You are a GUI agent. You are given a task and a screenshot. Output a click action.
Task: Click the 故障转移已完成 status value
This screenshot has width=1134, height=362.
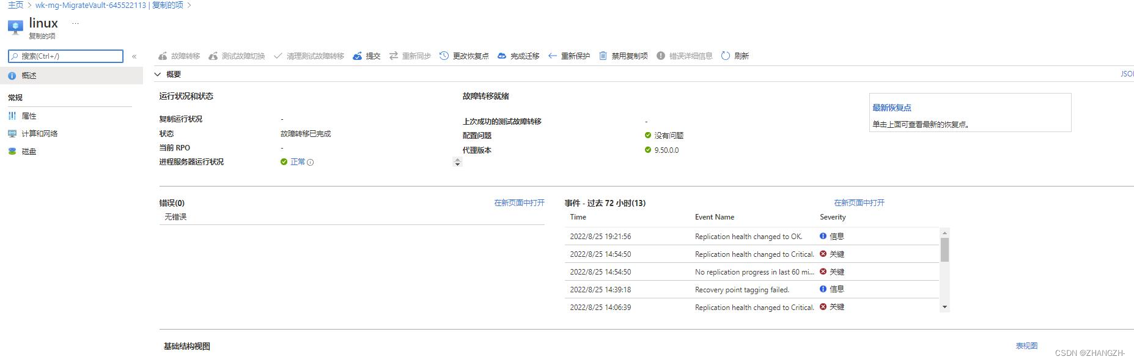(x=306, y=133)
